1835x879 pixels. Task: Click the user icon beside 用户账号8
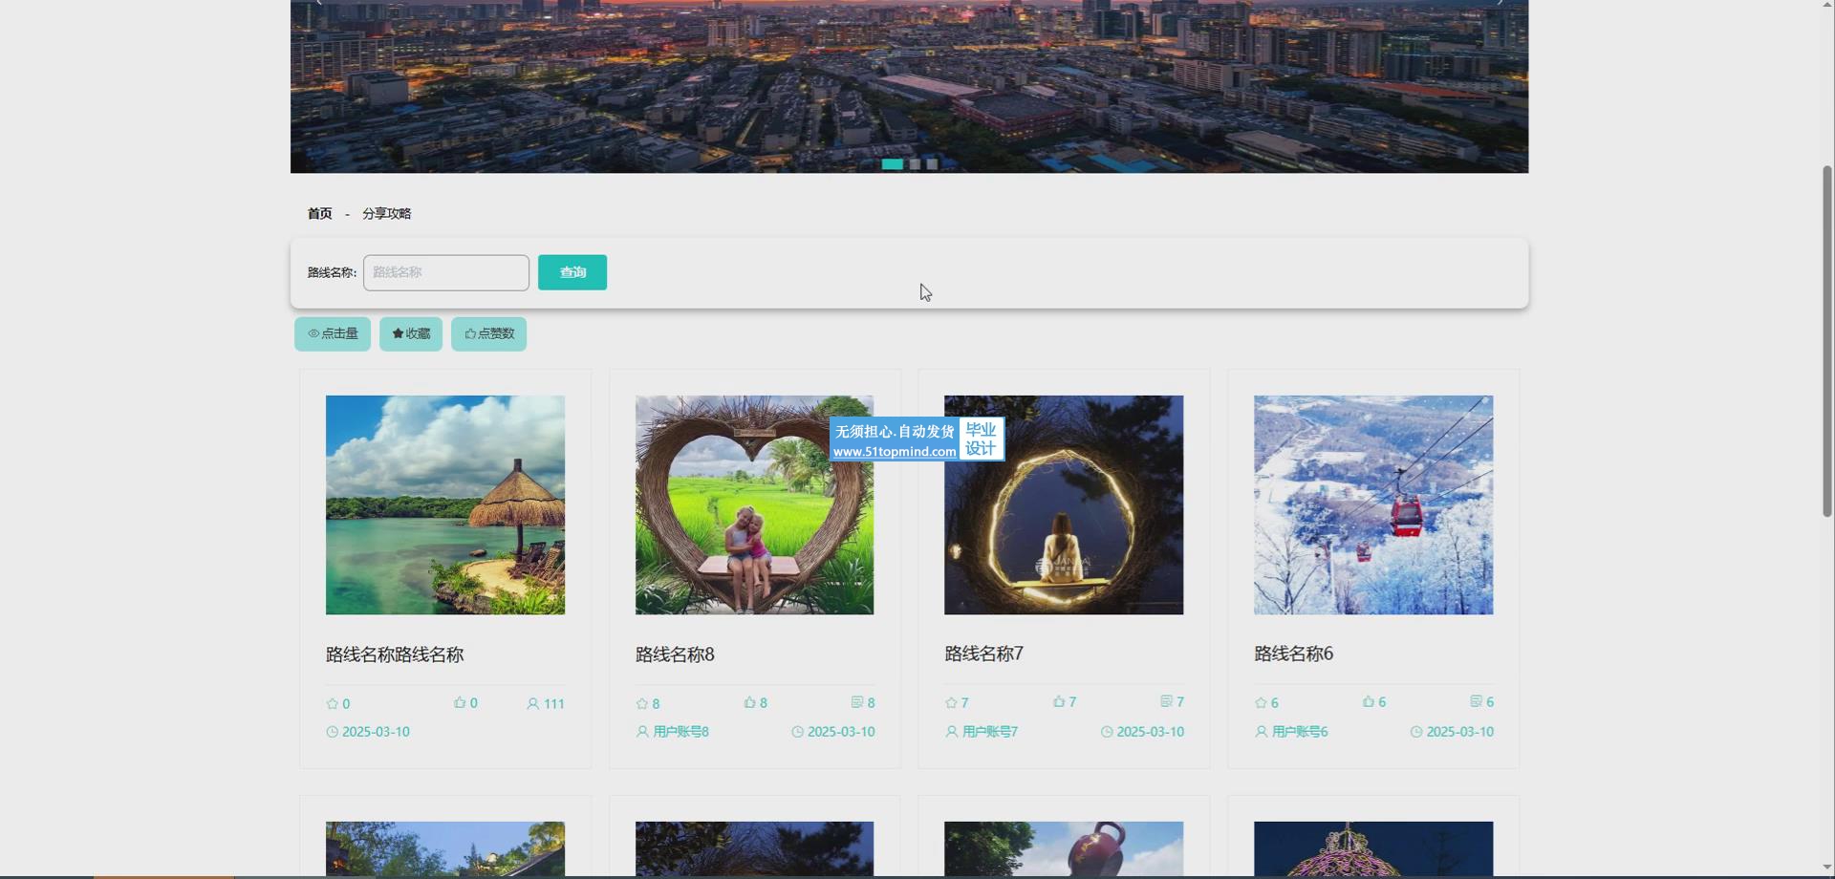642,732
